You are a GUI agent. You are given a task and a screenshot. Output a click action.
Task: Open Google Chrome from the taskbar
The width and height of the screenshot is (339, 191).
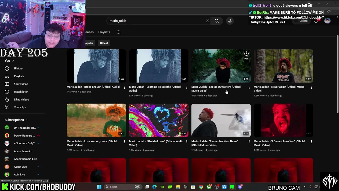[201, 187]
